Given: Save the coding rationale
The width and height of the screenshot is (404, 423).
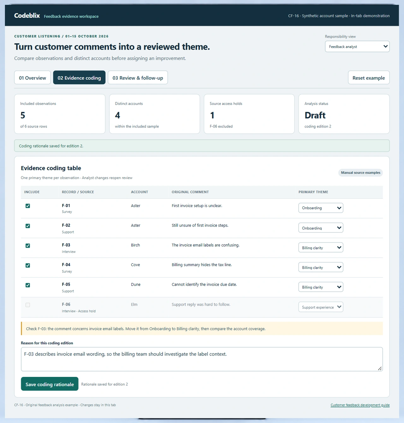Looking at the screenshot, I should click(50, 384).
